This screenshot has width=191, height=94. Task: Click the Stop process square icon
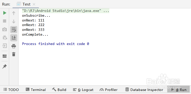[5, 21]
